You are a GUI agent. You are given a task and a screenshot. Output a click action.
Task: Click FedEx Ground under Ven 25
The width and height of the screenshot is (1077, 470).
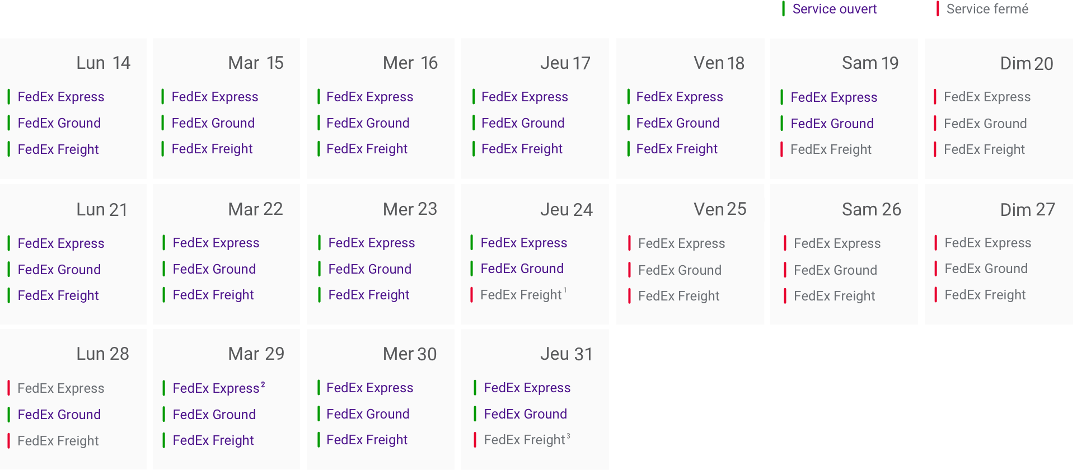click(680, 270)
